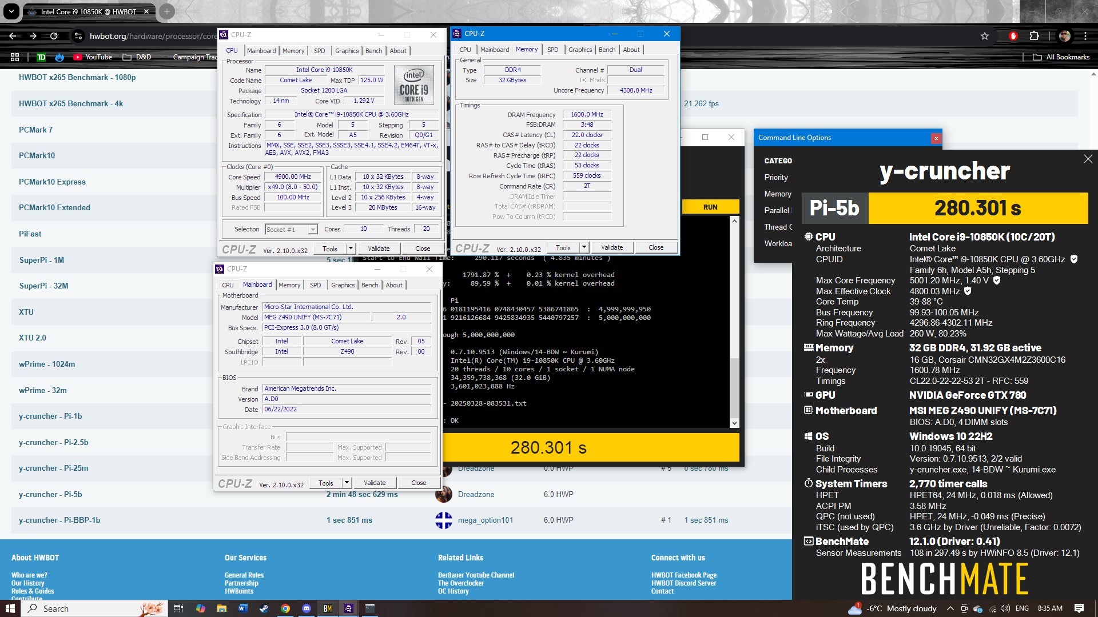Click verified shield beside Max Effective Clock
This screenshot has width=1098, height=617.
968,291
